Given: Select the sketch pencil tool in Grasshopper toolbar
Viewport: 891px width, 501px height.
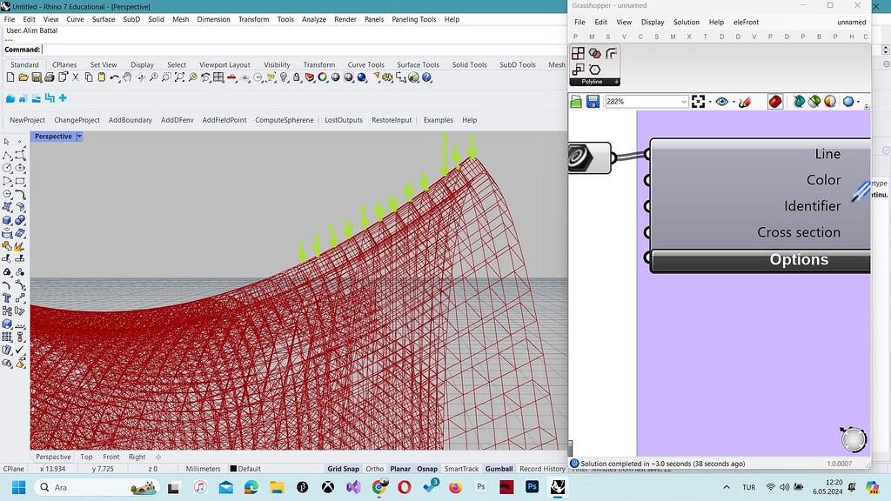Looking at the screenshot, I should tap(746, 102).
